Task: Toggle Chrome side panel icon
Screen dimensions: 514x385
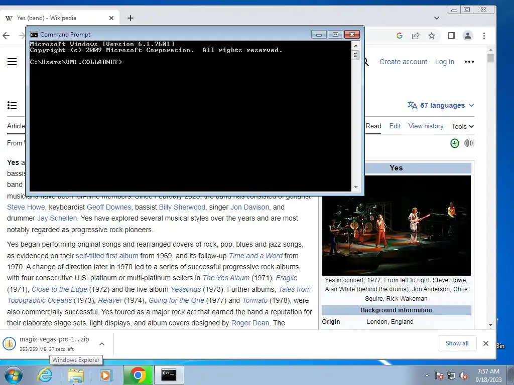Action: click(x=452, y=36)
